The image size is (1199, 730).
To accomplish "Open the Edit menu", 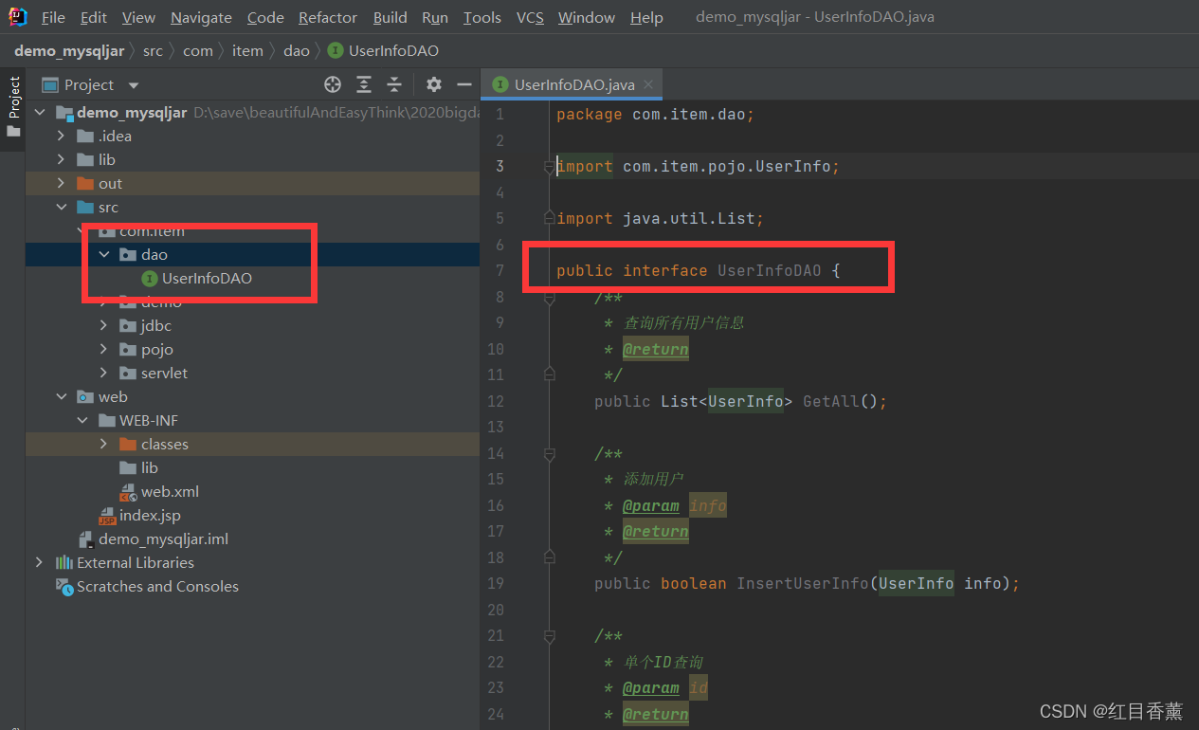I will pos(94,17).
